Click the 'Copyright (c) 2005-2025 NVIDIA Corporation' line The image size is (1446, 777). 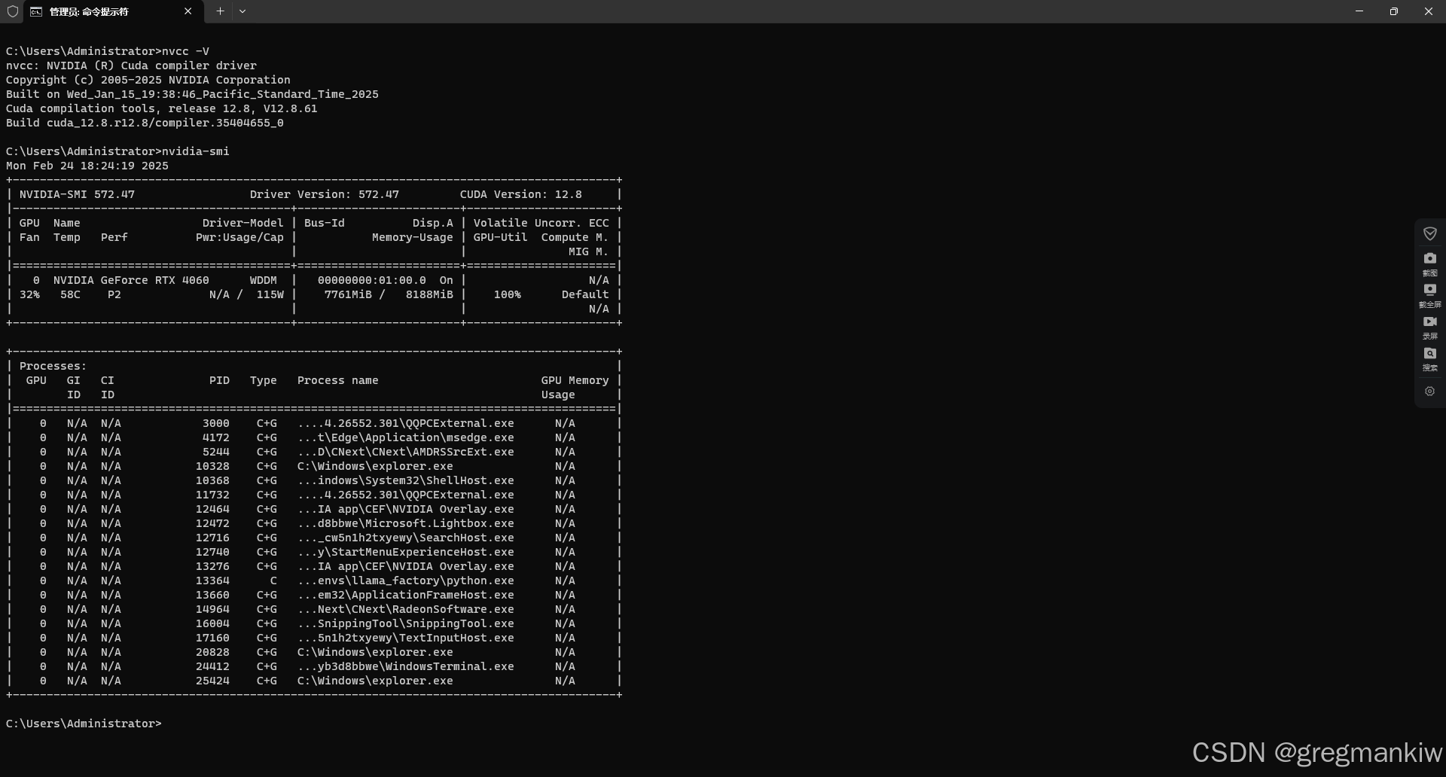pyautogui.click(x=148, y=80)
